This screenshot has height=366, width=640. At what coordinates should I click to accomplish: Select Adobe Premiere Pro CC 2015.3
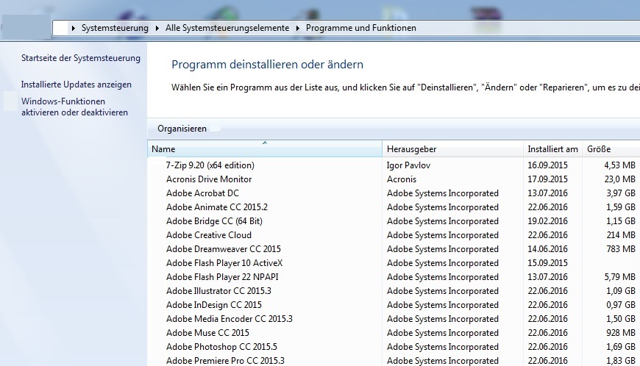pos(225,361)
